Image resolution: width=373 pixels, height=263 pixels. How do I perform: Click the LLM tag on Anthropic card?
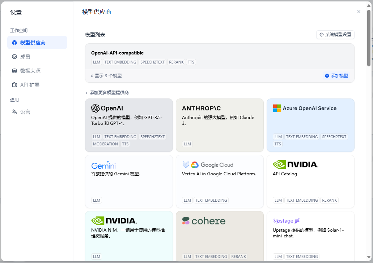(x=187, y=144)
